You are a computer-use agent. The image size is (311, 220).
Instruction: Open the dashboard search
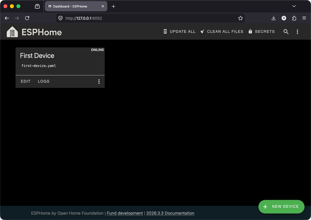coord(286,32)
